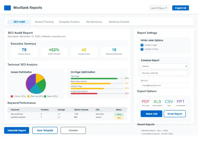Open the Competitor Analysis tab
This screenshot has height=141, width=198.
coord(69,22)
